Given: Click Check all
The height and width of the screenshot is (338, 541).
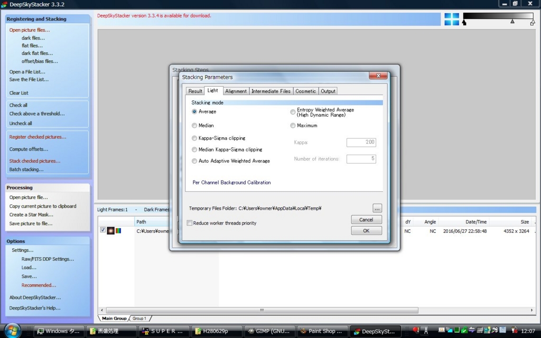Looking at the screenshot, I should click(x=18, y=105).
